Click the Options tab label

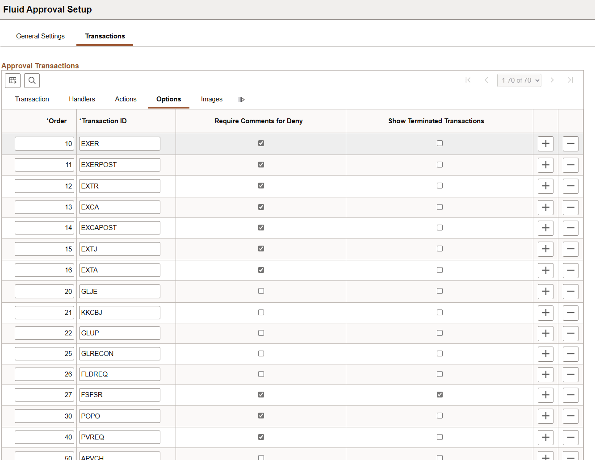coord(168,99)
